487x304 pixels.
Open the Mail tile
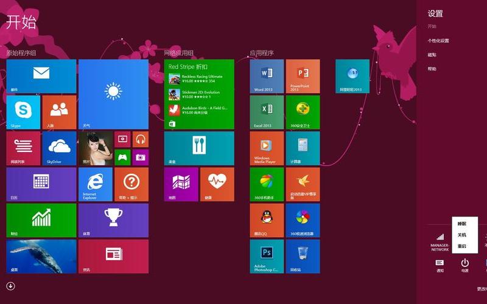point(41,76)
